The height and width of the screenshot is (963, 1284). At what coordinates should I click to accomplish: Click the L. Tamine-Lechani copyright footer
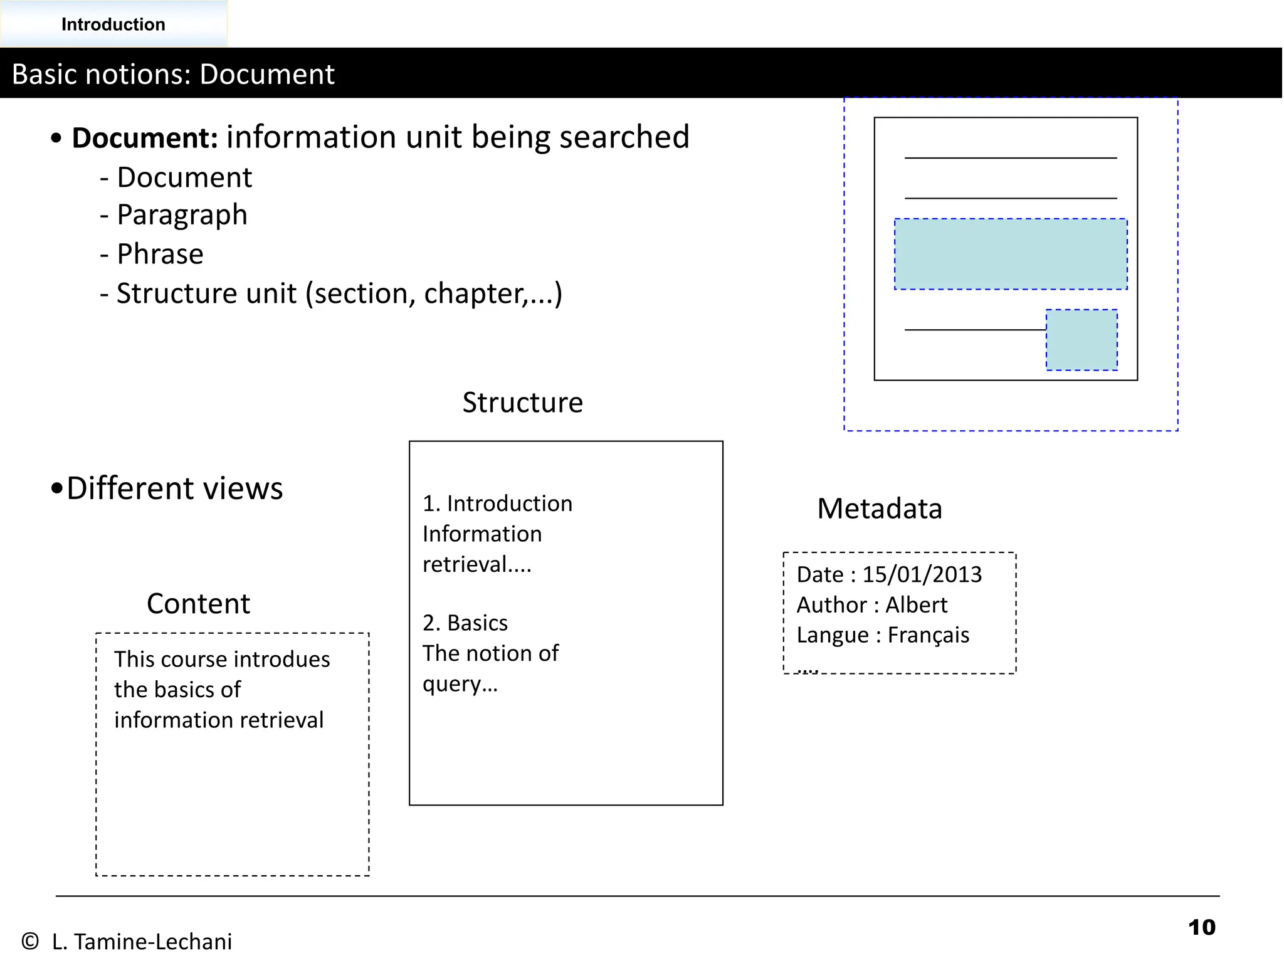pos(127,942)
